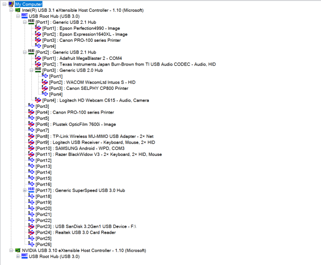The image size is (321, 265).
Task: Select Logitech USB Receiver - Keyboard, Mouse entry
Action: pyautogui.click(x=95, y=142)
